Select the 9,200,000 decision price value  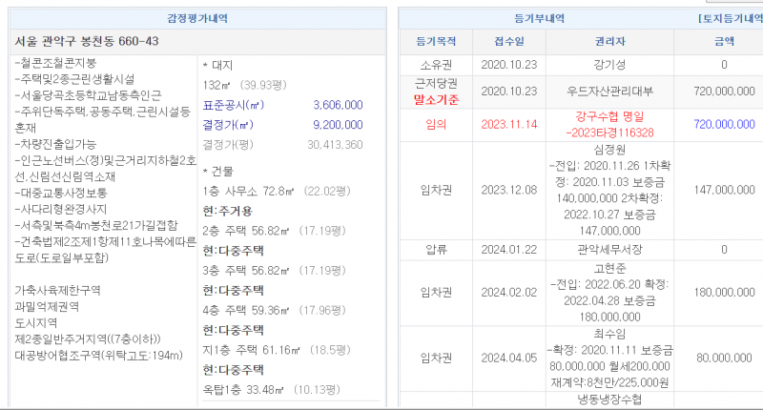tap(338, 125)
